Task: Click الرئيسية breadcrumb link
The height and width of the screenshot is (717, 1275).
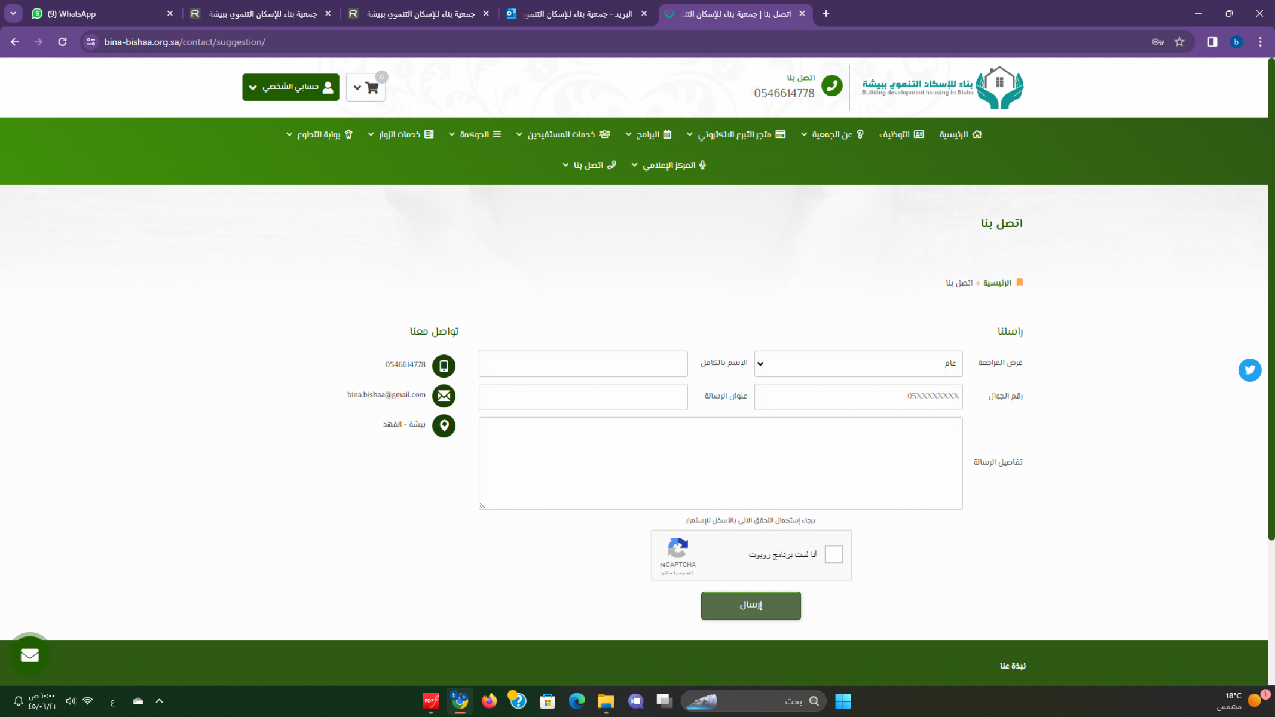Action: tap(997, 283)
